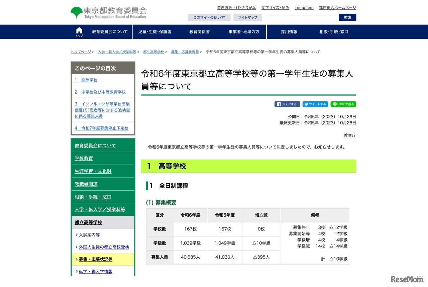Image resolution: width=428 pixels, height=287 pixels.
Task: Click the site search input field
Action: [301, 17]
